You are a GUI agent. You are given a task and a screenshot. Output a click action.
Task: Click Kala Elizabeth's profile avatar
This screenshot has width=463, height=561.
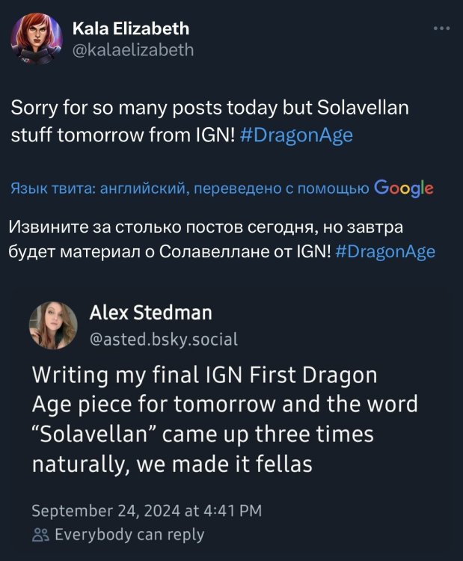[x=36, y=40]
